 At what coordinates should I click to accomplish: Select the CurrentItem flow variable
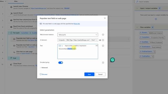[x=152, y=38]
